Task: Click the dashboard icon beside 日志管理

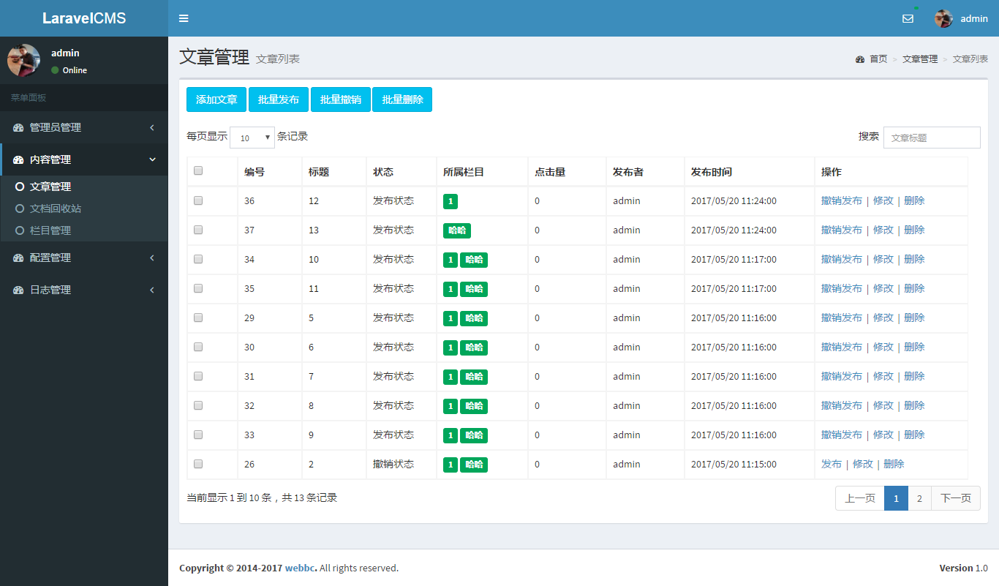Action: tap(18, 290)
